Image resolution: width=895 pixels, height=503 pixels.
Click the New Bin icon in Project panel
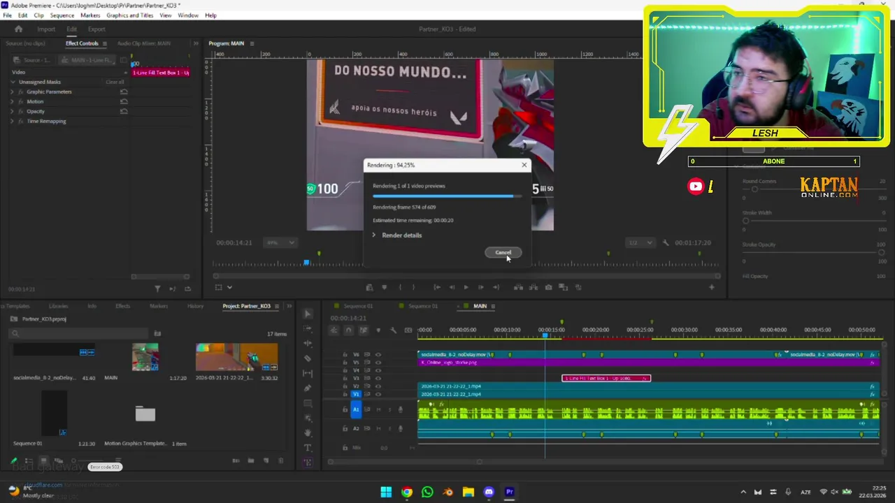[251, 461]
